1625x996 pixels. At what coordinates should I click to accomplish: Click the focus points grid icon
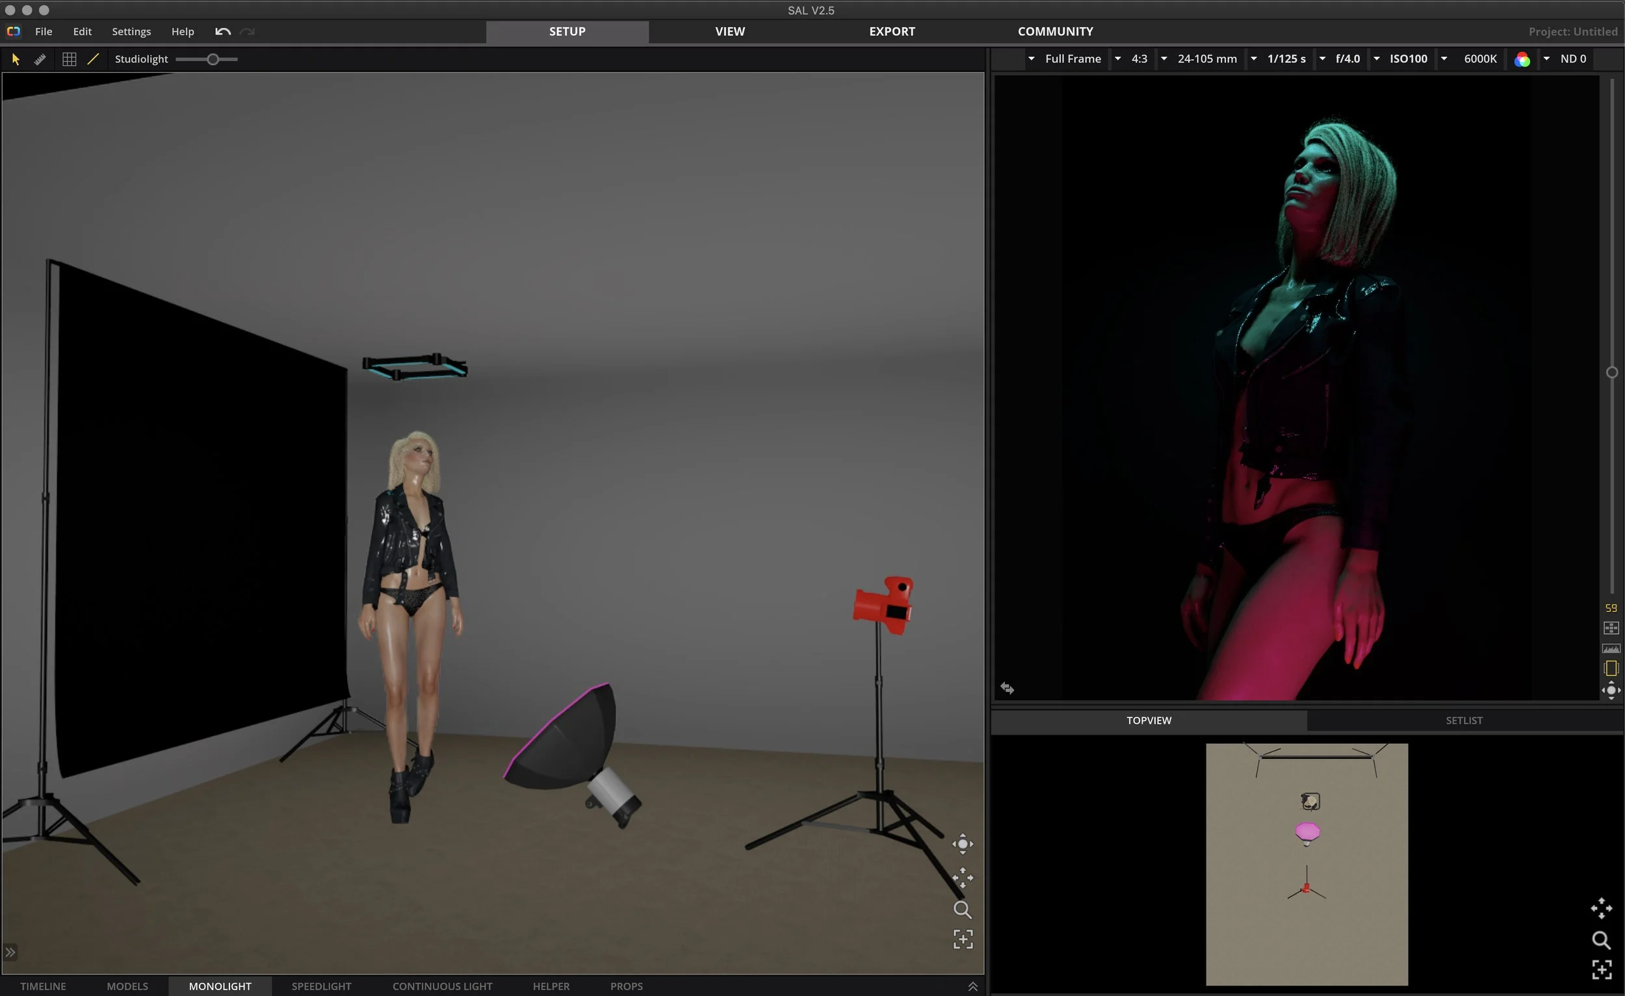click(1611, 628)
